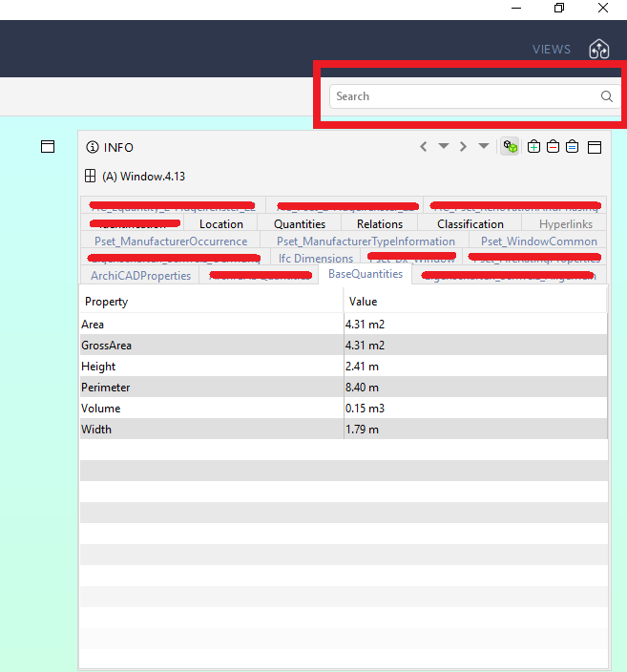Set basket with blue equals icon
Viewport: 627px width, 672px height.
point(573,147)
